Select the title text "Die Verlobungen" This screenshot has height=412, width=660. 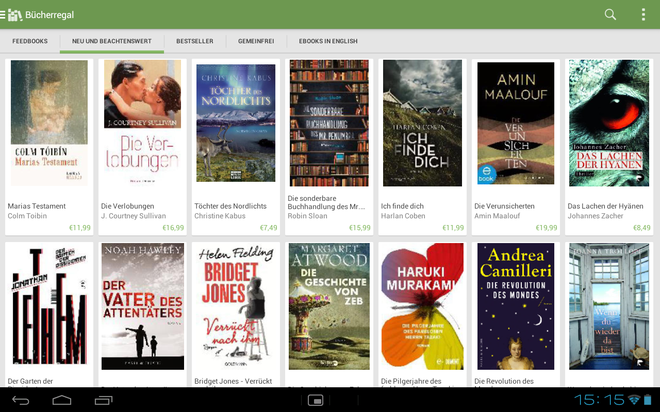(127, 206)
